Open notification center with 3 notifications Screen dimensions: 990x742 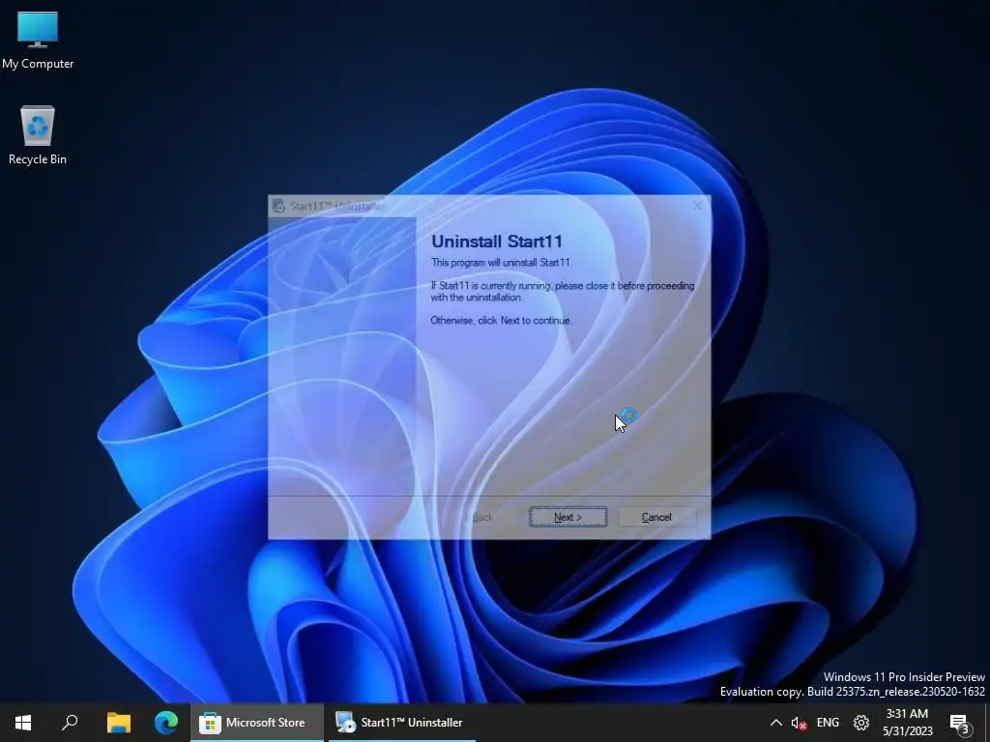[x=959, y=723]
